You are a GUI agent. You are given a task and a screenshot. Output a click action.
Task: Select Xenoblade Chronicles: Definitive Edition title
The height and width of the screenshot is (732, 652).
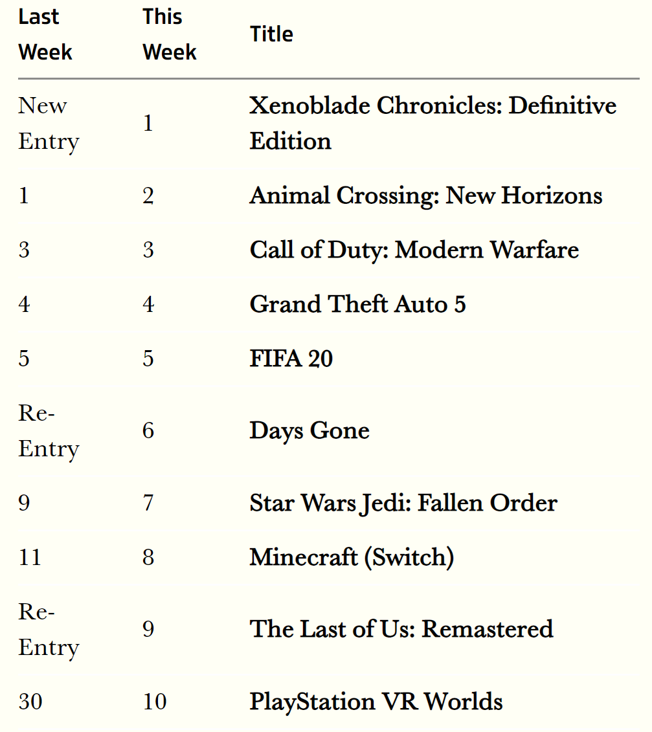point(433,123)
